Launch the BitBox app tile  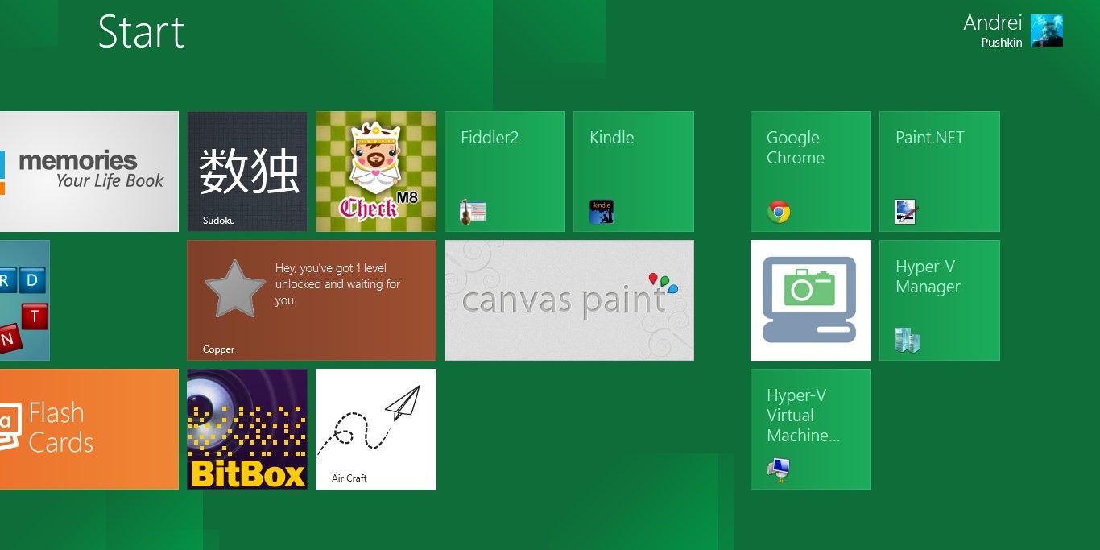click(x=247, y=429)
